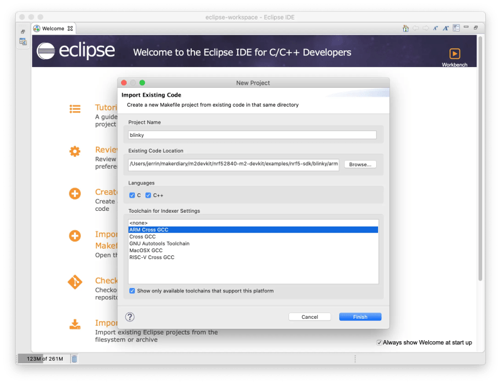
Task: Zoom the New Project dialog green button
Action: [x=142, y=83]
